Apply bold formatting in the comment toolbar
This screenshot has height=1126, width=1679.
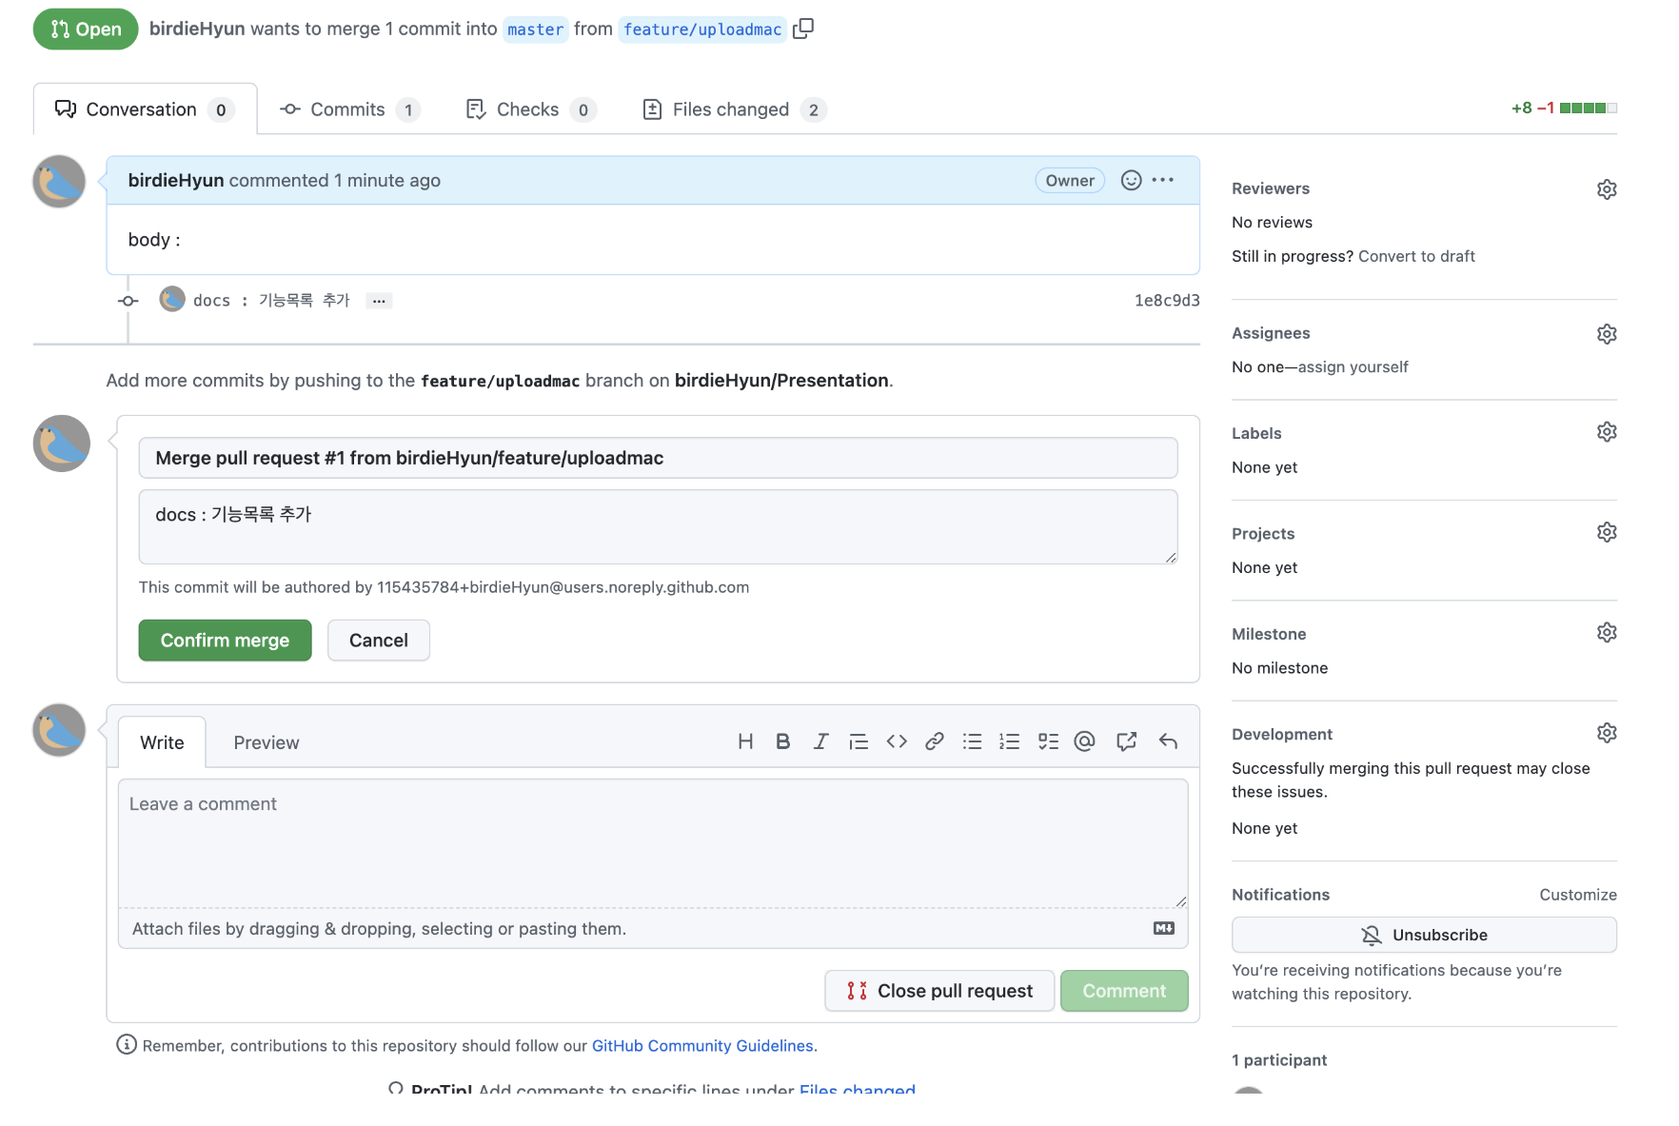coord(782,741)
